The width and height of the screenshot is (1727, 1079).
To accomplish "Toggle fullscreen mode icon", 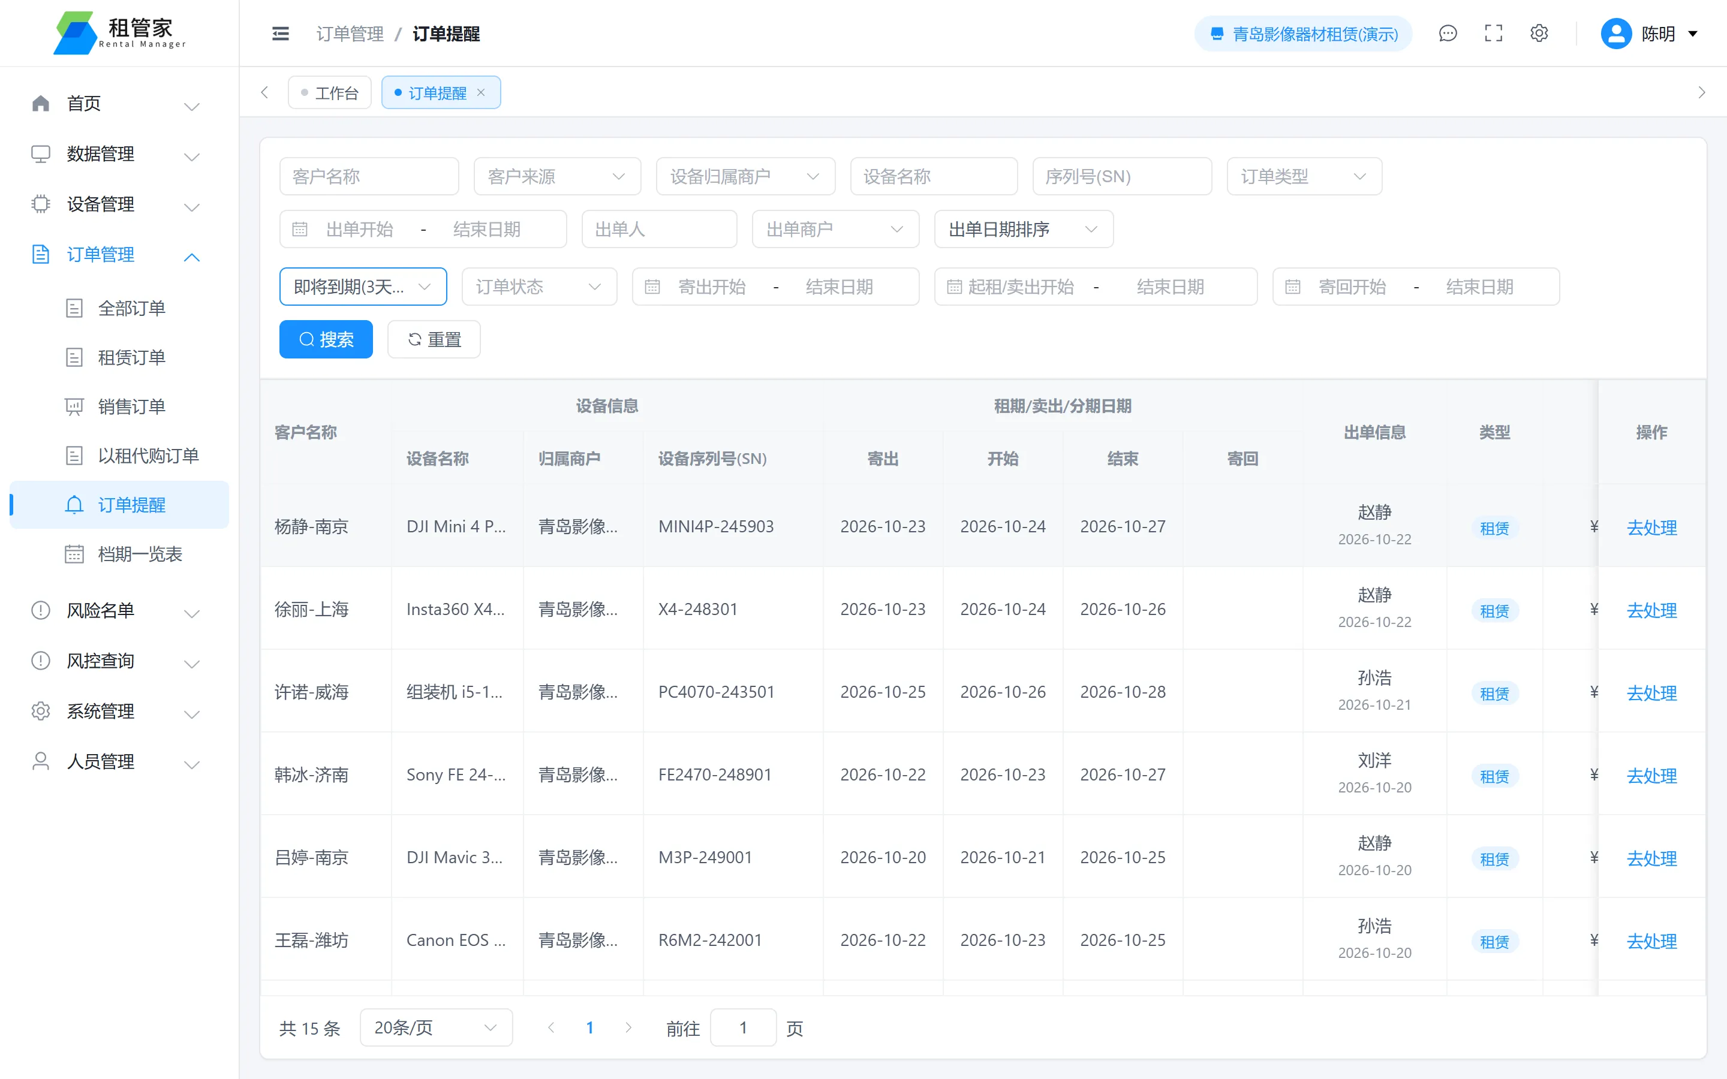I will pyautogui.click(x=1494, y=34).
